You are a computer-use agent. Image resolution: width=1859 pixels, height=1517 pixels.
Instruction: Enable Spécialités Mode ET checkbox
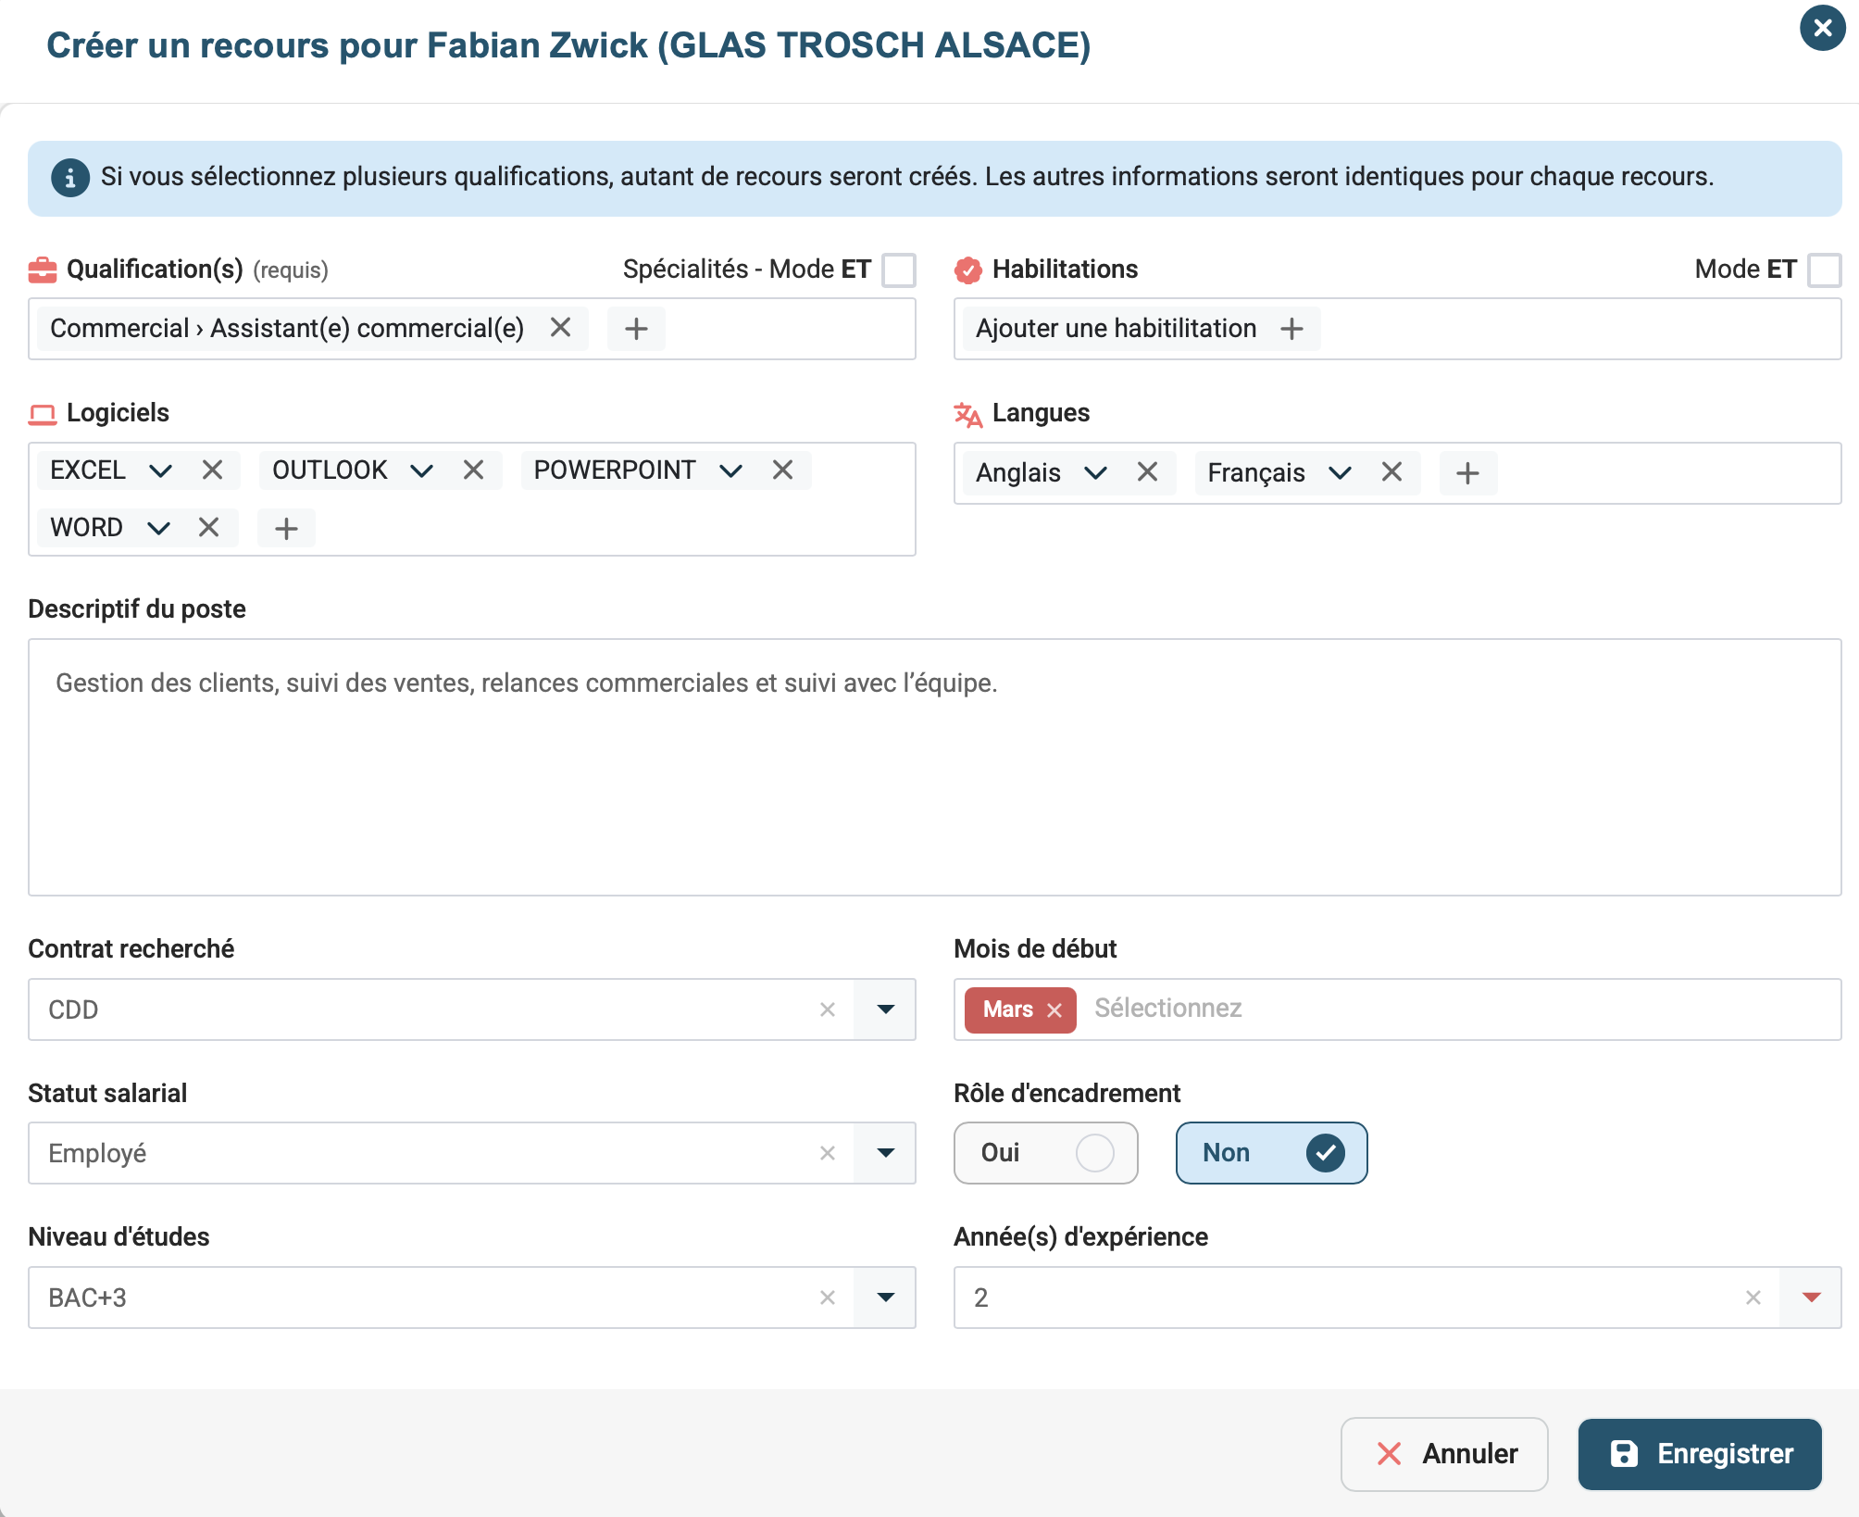coord(899,270)
